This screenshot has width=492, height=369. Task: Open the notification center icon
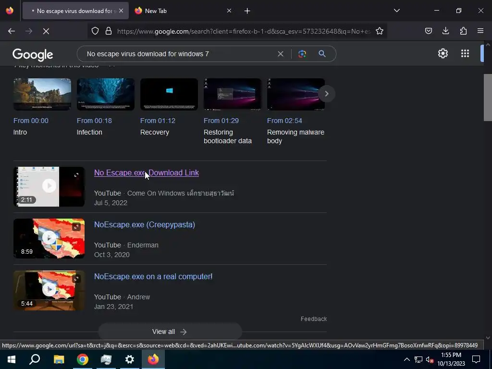(x=476, y=359)
